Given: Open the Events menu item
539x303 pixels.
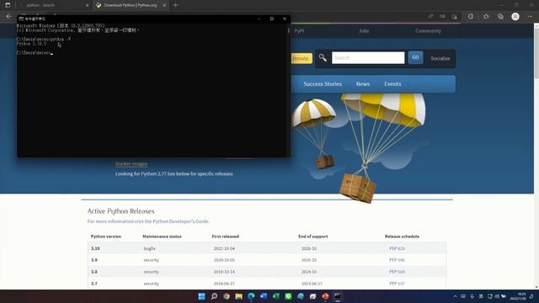Looking at the screenshot, I should pos(392,84).
